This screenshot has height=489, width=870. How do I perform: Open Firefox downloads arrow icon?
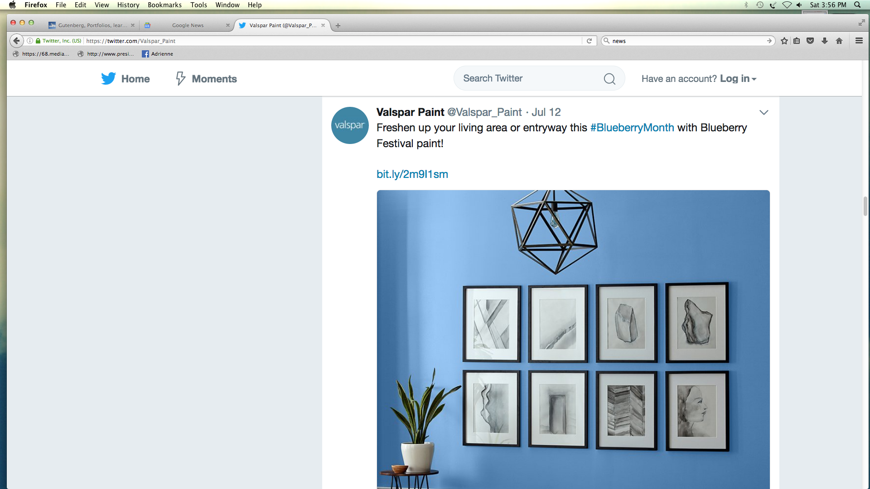825,41
